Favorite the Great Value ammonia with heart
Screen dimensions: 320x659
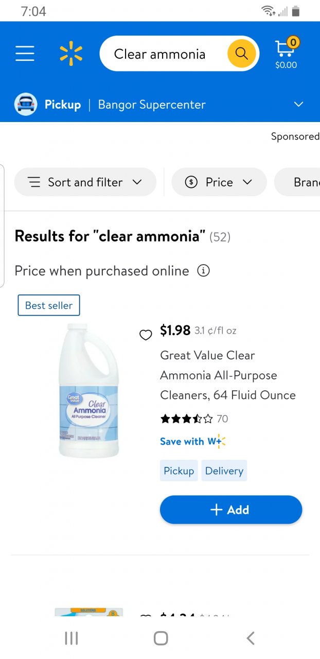tap(146, 335)
